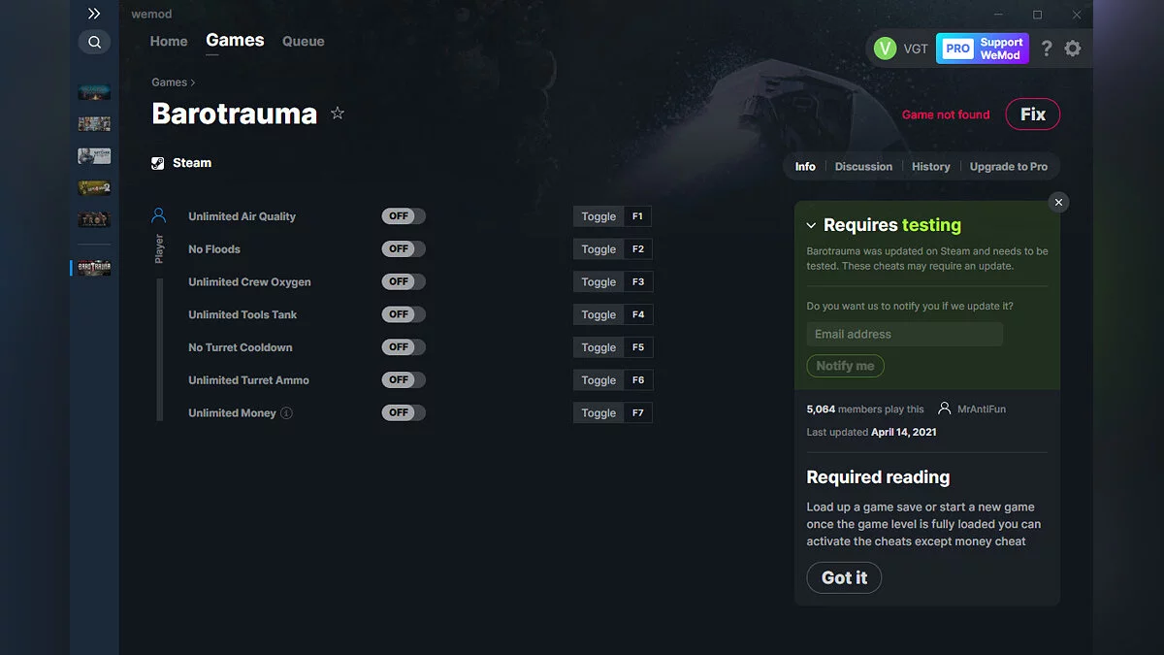Collapse the Requires testing notice
Image resolution: width=1164 pixels, height=655 pixels.
811,224
